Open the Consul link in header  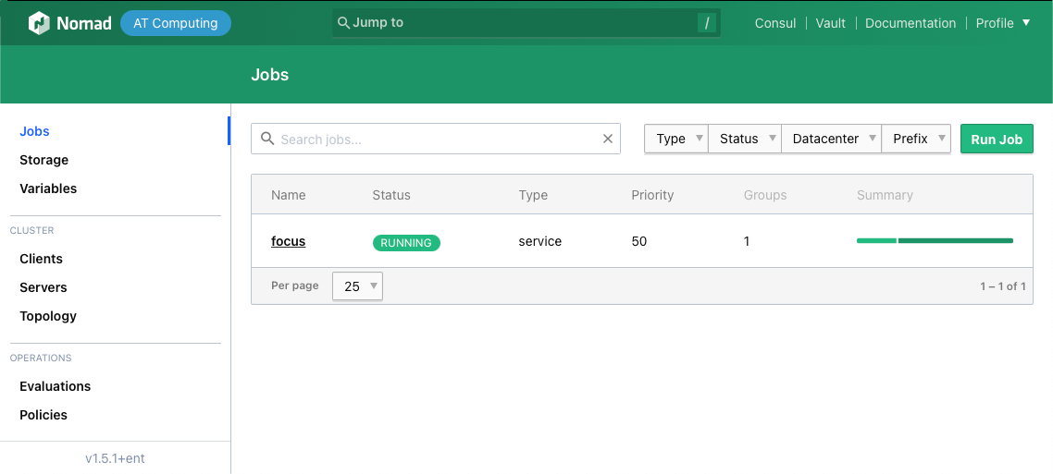pos(775,23)
